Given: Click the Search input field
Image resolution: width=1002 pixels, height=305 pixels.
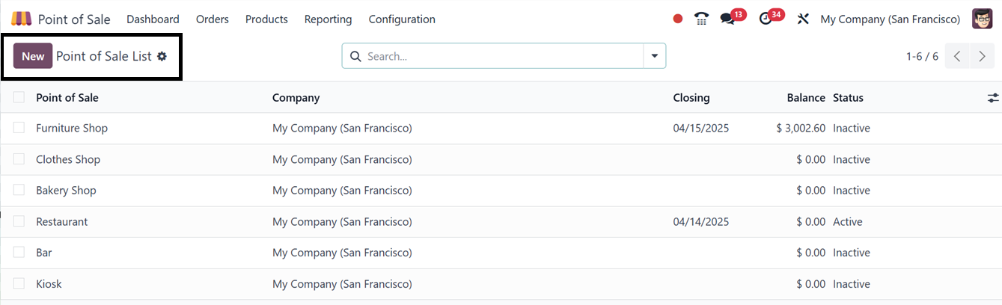Looking at the screenshot, I should pyautogui.click(x=501, y=56).
